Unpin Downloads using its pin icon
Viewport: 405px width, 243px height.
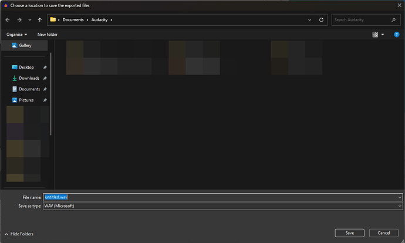coord(45,78)
